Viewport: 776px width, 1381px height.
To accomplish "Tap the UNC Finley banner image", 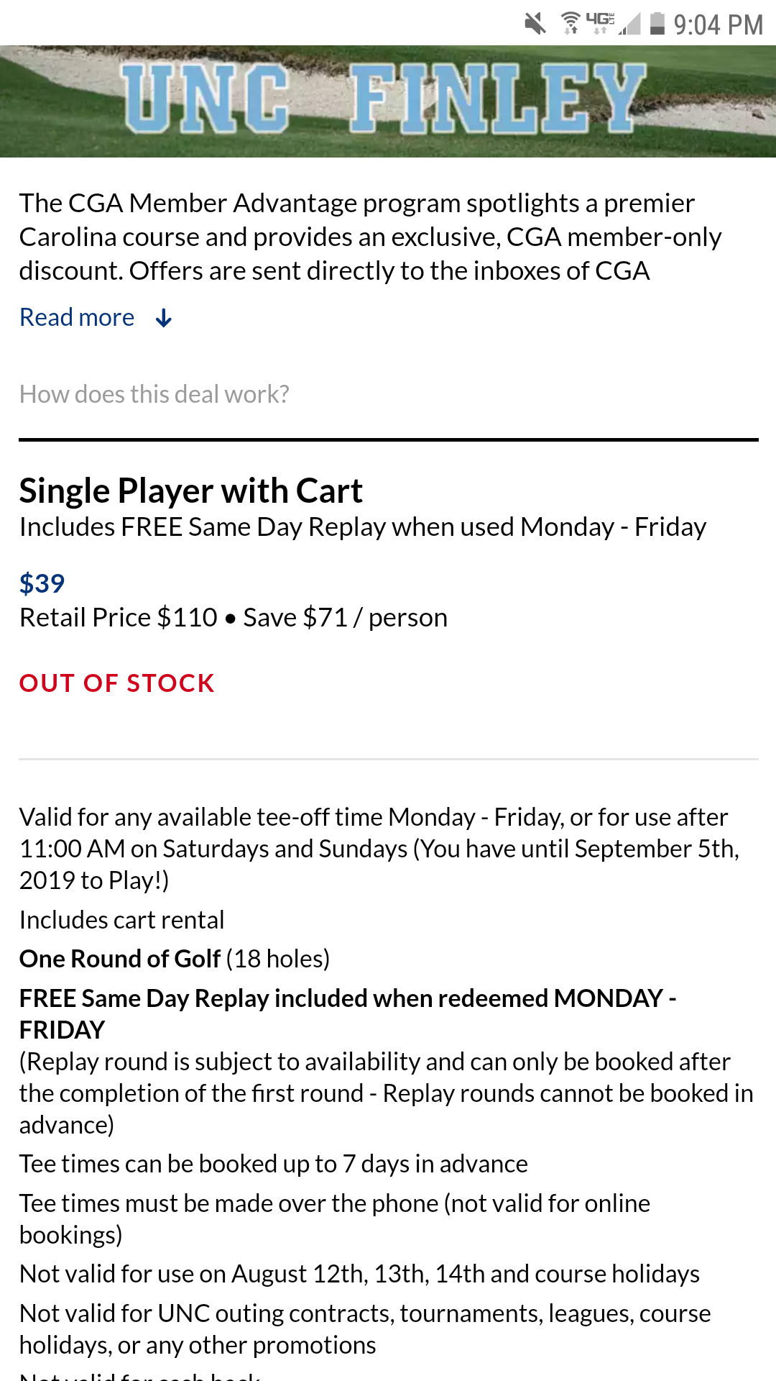I will [x=388, y=101].
